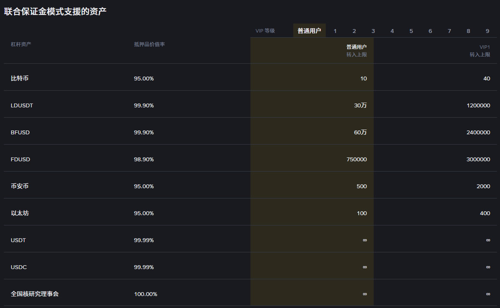Click the 币安币 asset name
This screenshot has height=308, width=500.
click(20, 187)
